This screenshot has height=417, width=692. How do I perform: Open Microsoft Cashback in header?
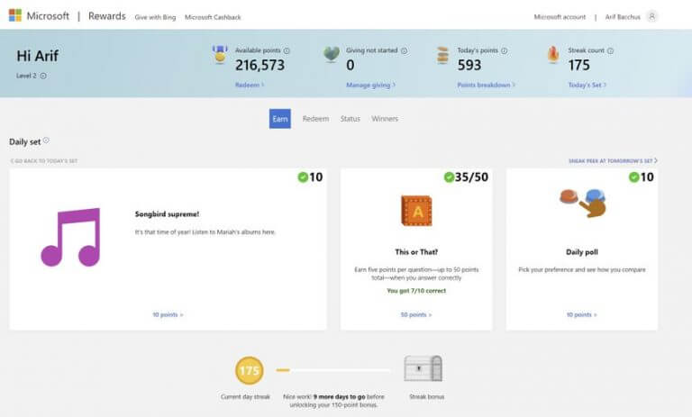click(213, 17)
